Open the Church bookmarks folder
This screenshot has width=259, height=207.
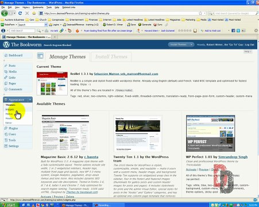tap(41, 20)
